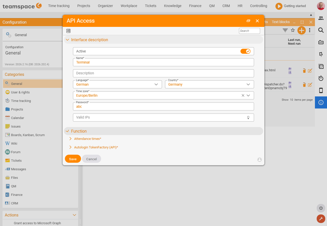Open the Finance top menu
The image size is (327, 226).
click(x=195, y=6)
